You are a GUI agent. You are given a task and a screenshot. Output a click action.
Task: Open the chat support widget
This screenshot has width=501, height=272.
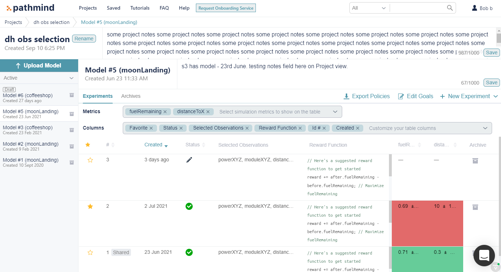point(484,256)
